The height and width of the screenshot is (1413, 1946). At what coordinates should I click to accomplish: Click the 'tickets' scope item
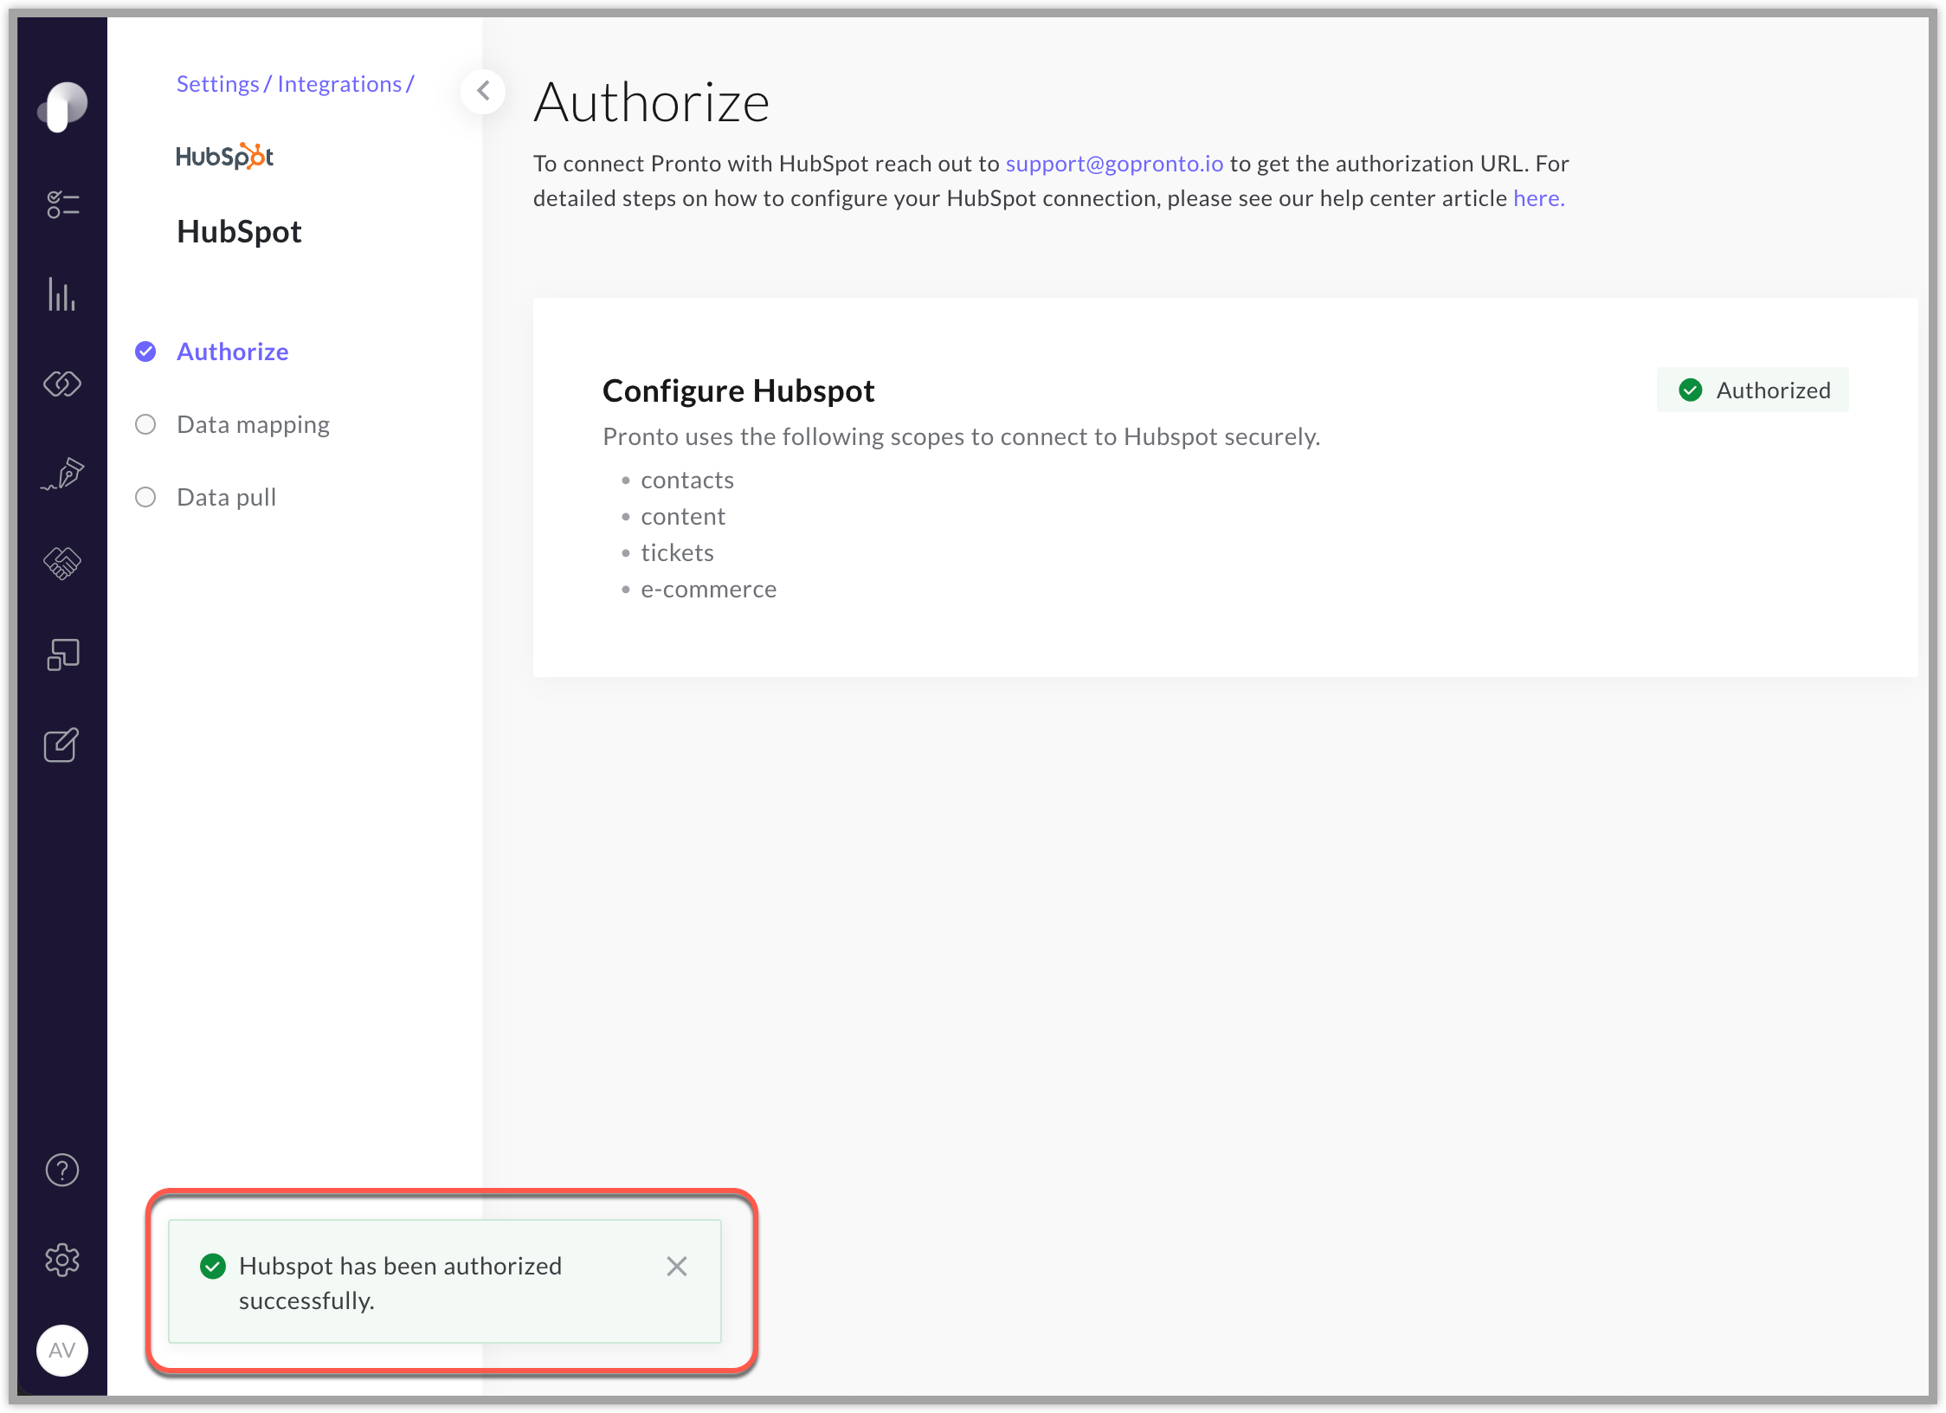pos(677,553)
